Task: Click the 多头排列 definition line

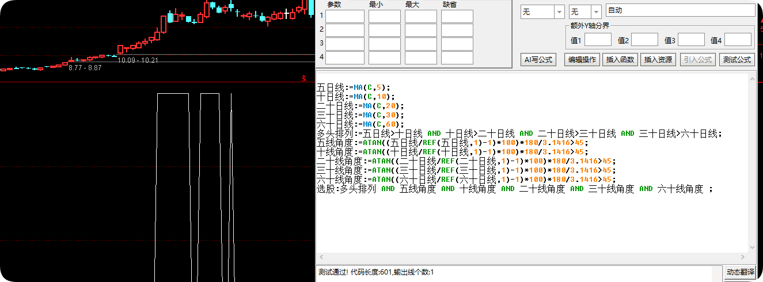Action: 519,134
